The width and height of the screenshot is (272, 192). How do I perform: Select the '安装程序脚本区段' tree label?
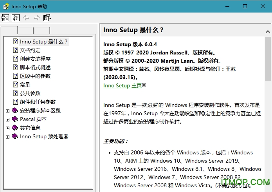40,110
